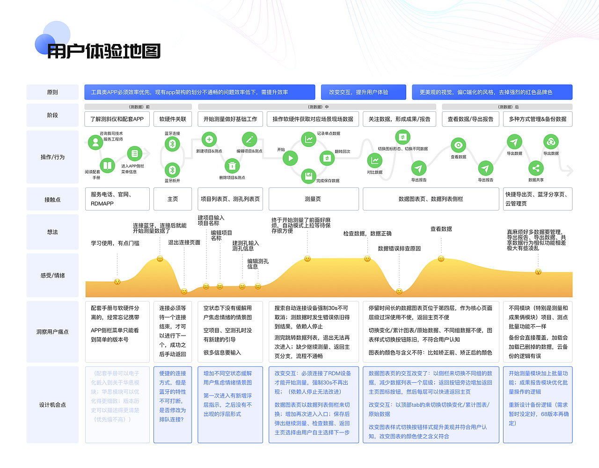The width and height of the screenshot is (599, 468).
Task: Click the 导出数据 paper plane icon
Action: coord(514,142)
